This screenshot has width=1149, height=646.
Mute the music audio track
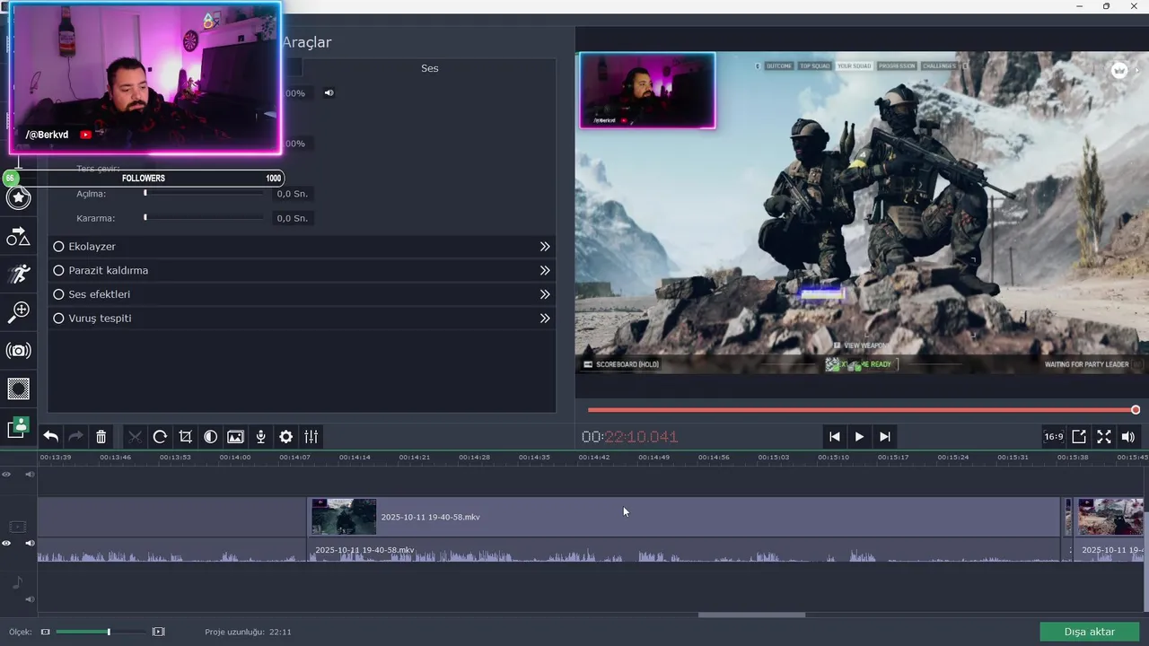30,599
